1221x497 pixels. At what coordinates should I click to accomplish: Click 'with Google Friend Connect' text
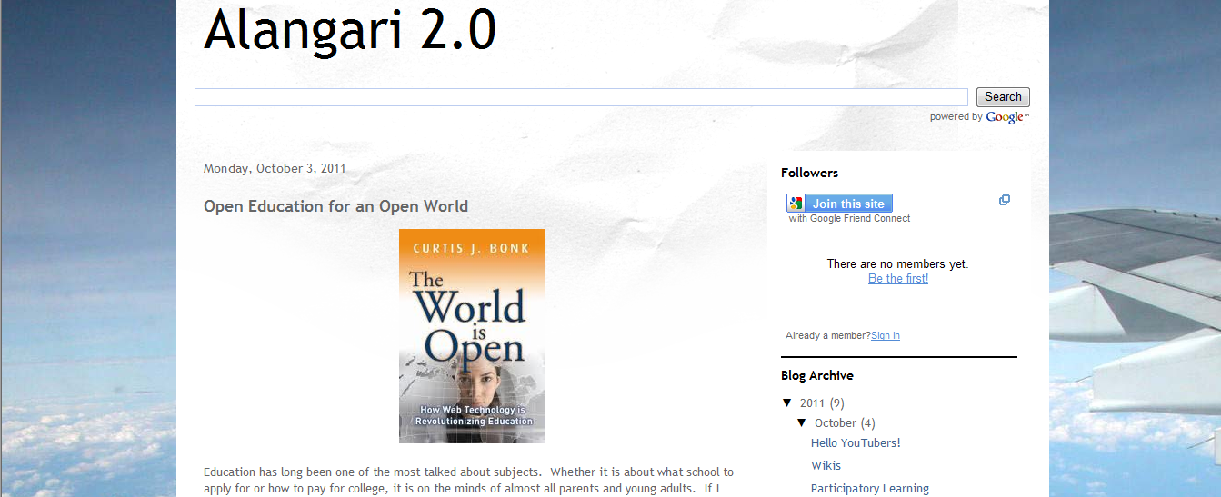click(849, 218)
